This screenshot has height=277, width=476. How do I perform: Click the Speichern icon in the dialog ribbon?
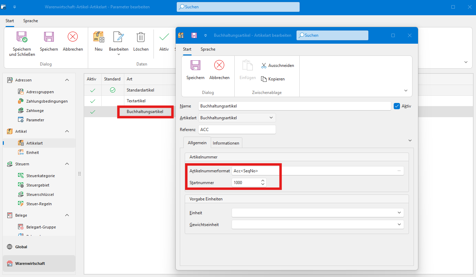pyautogui.click(x=195, y=66)
